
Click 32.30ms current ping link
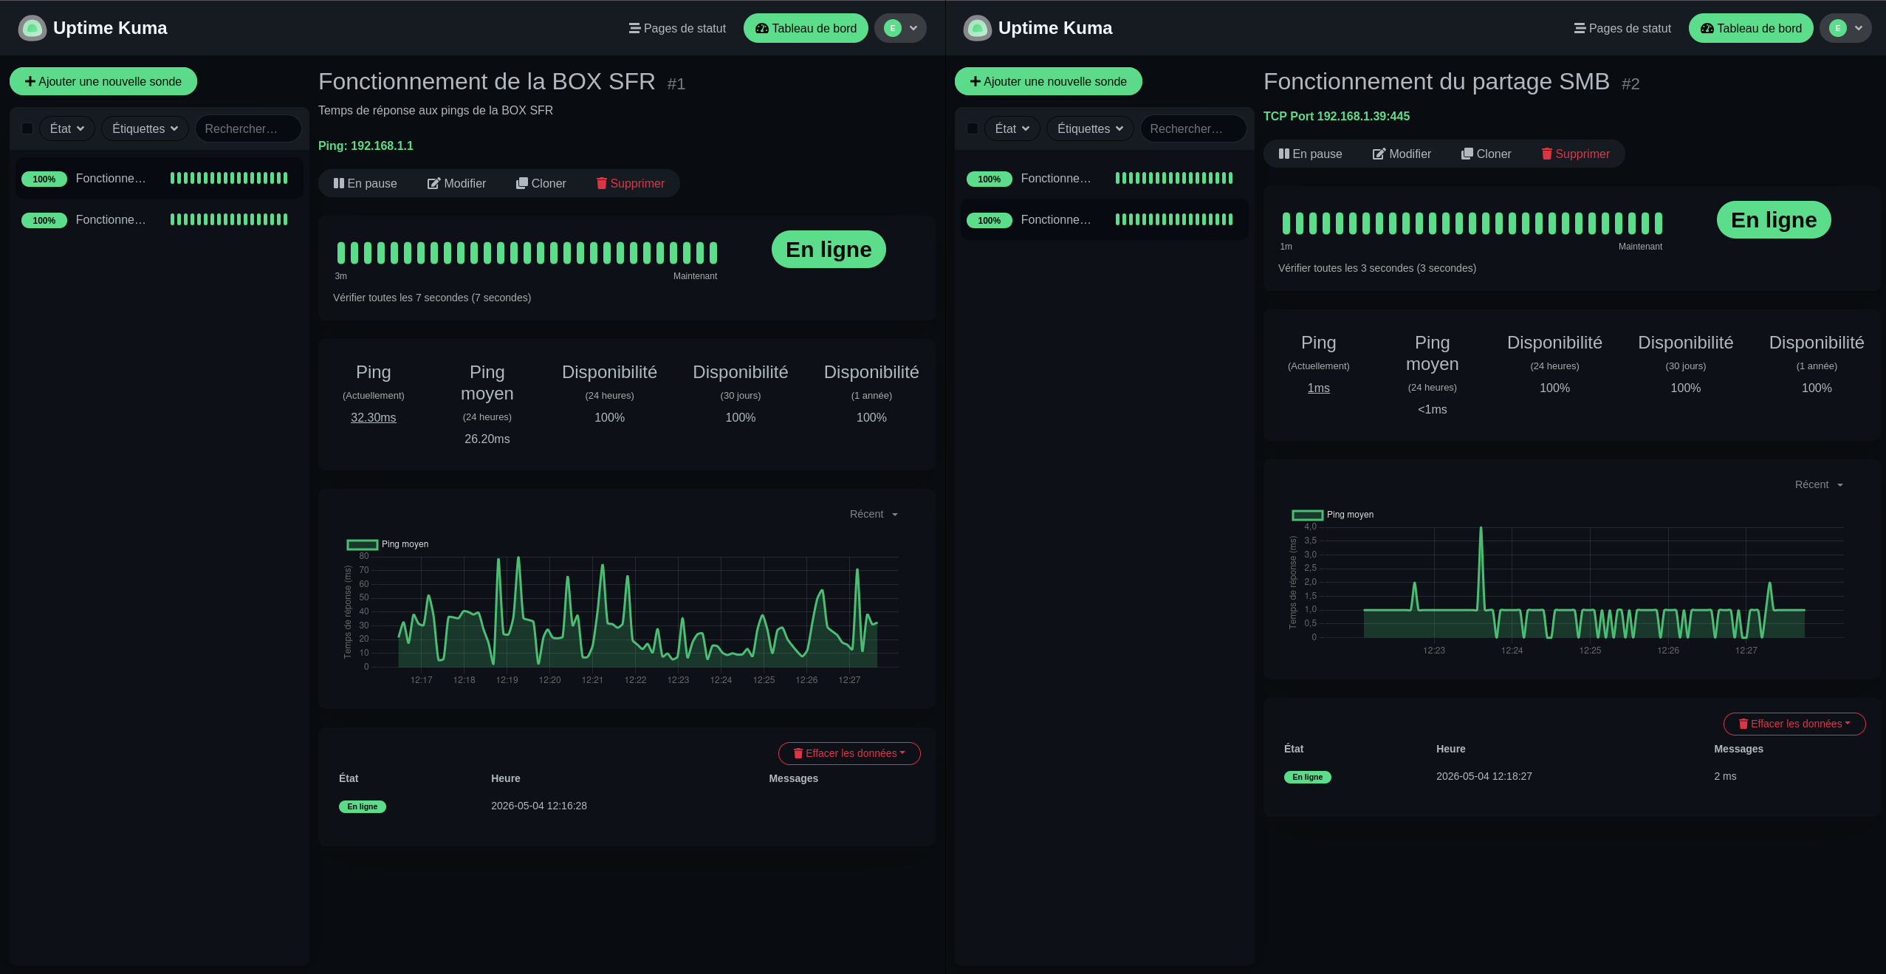pyautogui.click(x=373, y=417)
